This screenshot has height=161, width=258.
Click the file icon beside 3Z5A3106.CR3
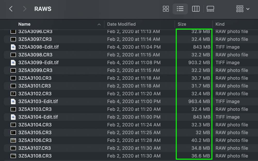[13, 140]
